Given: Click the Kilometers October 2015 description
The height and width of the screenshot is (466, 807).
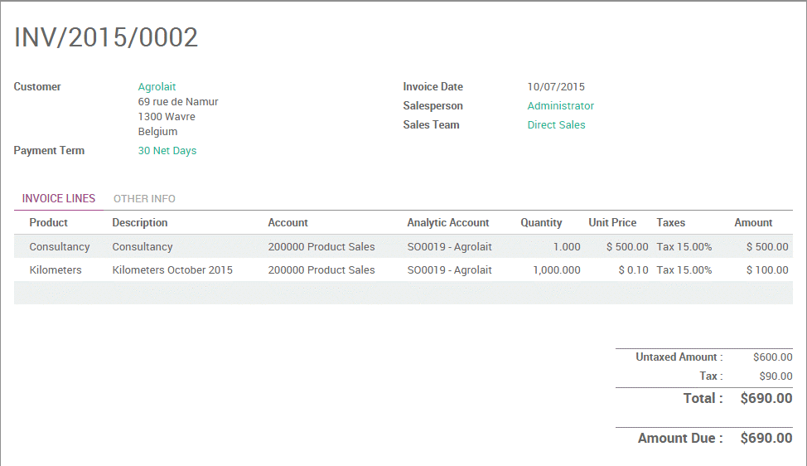Looking at the screenshot, I should point(172,270).
